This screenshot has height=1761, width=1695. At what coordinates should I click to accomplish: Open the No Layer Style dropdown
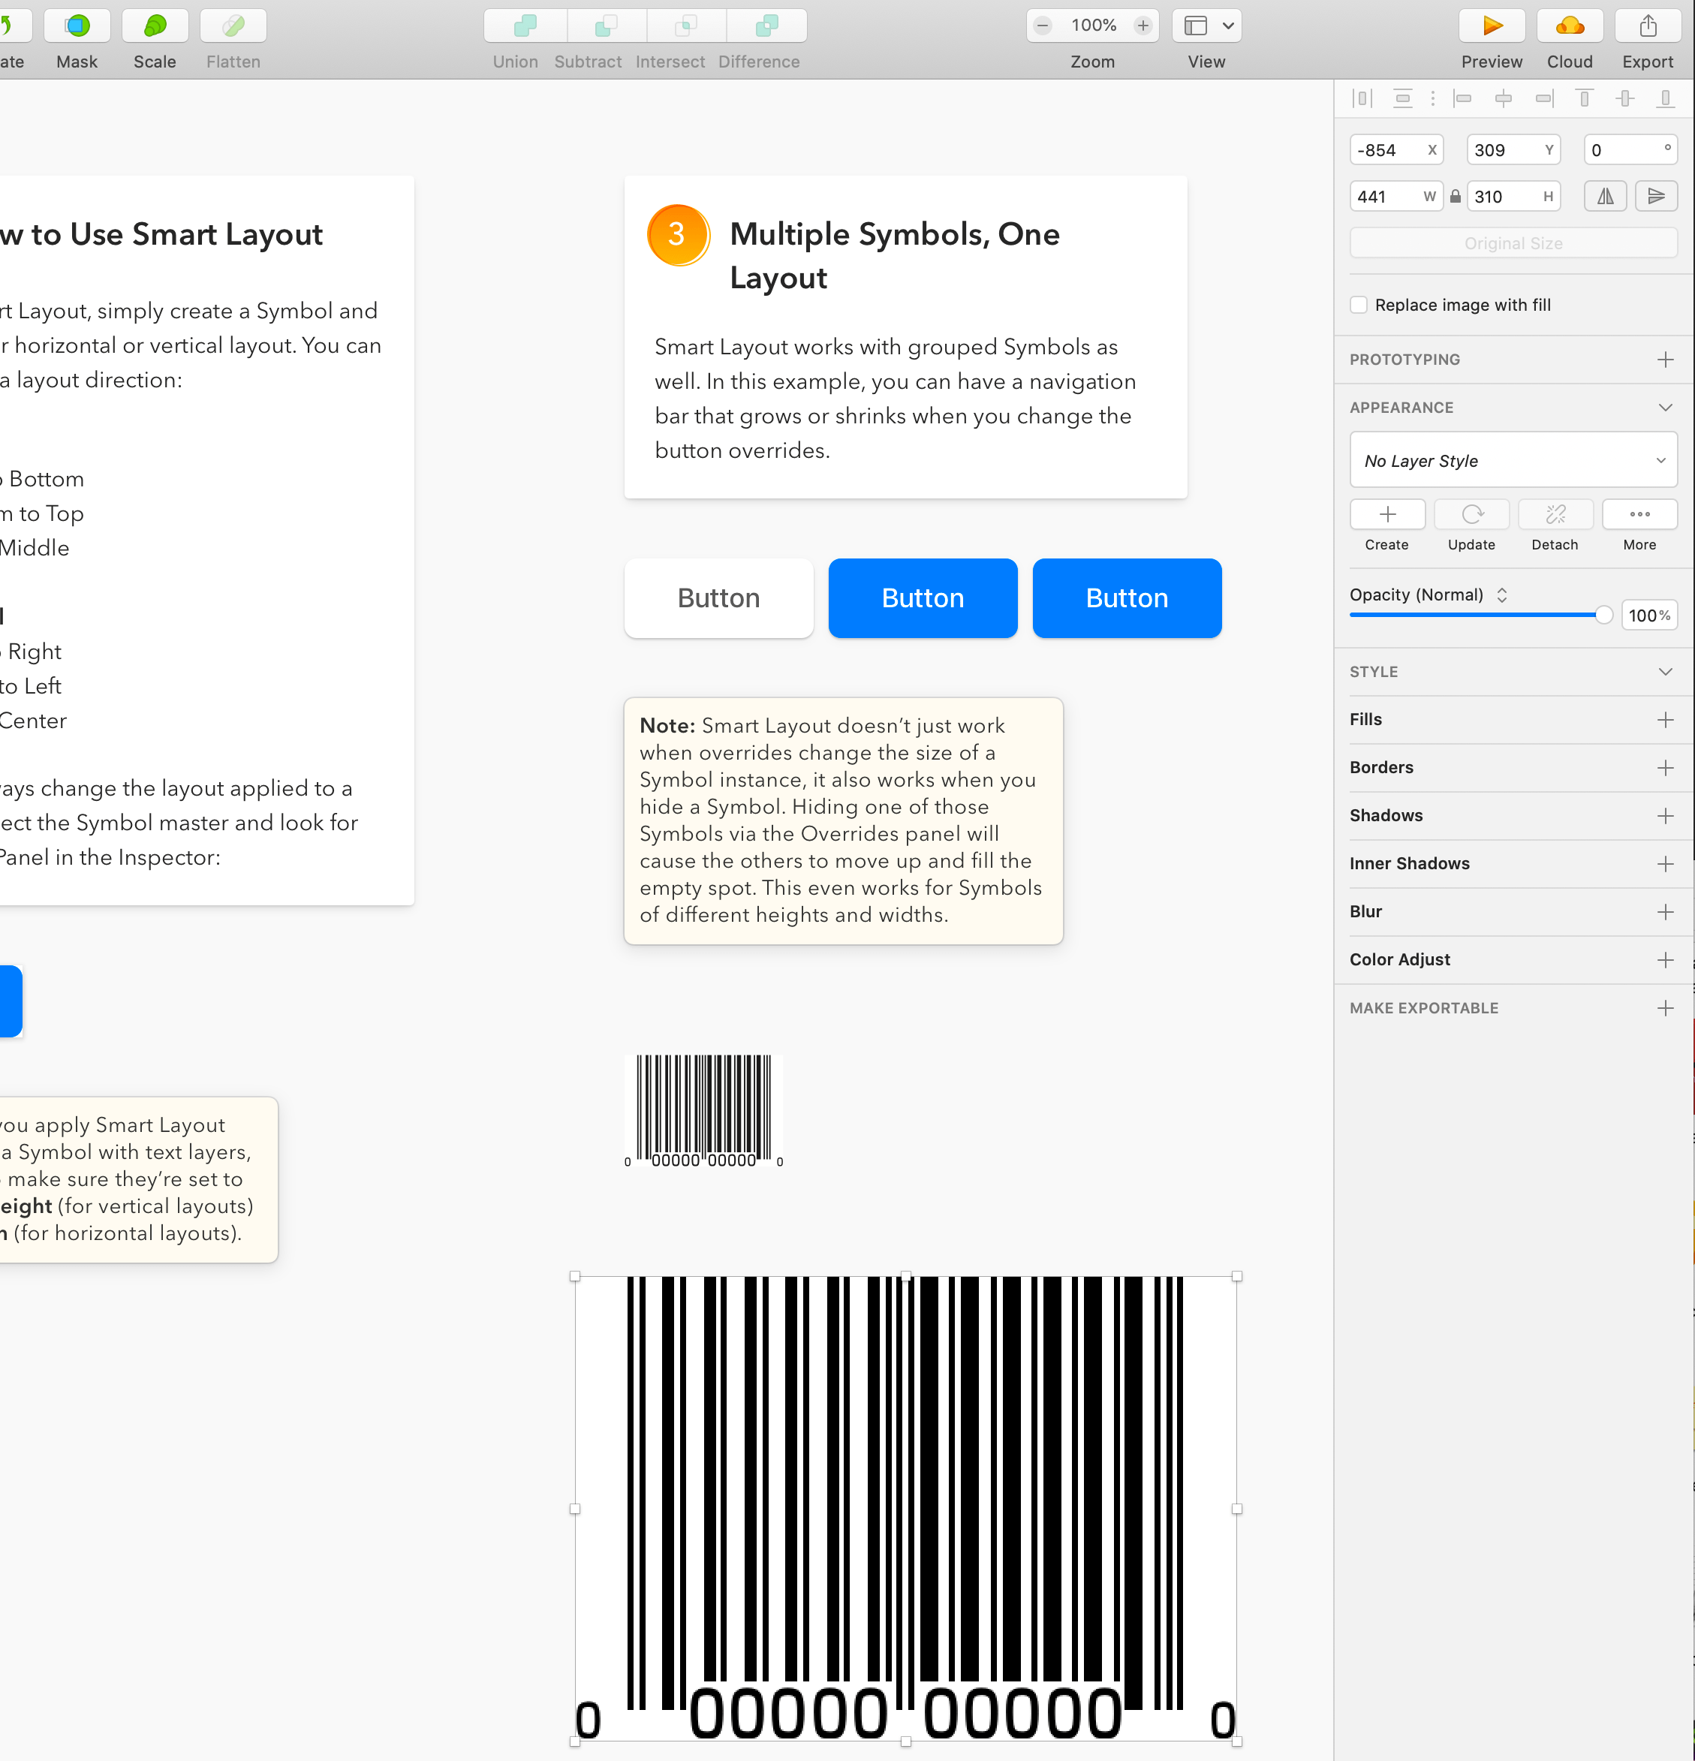(x=1513, y=461)
